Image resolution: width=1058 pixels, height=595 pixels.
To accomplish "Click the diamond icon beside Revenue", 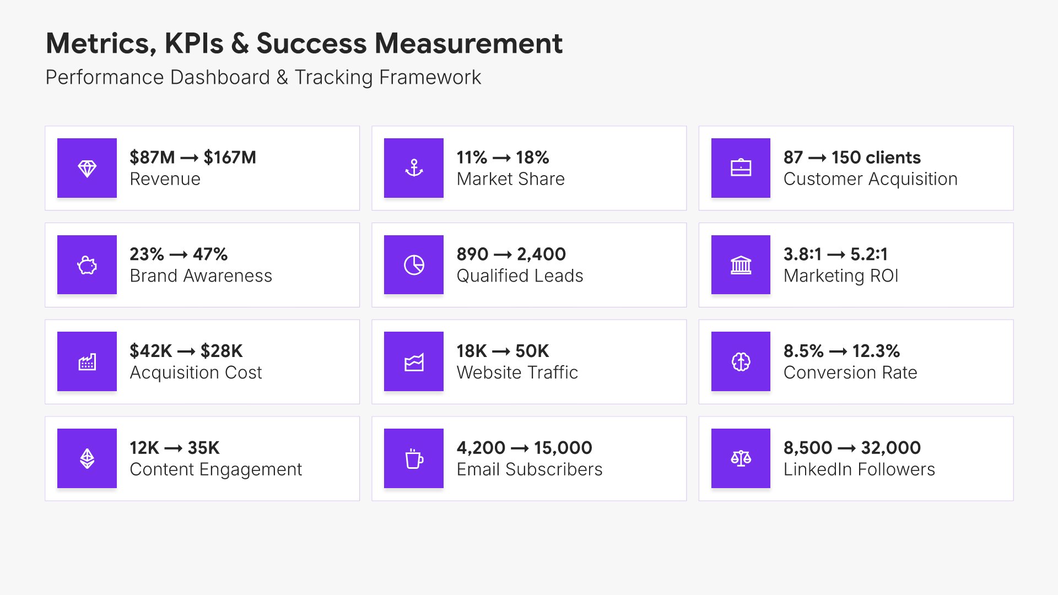I will point(87,168).
